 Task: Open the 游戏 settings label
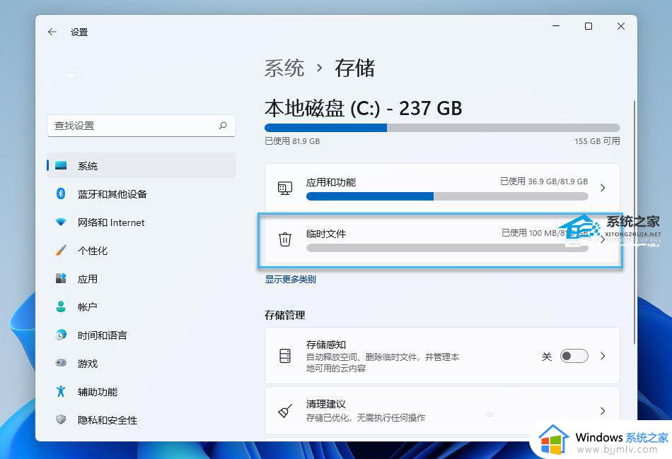coord(88,364)
